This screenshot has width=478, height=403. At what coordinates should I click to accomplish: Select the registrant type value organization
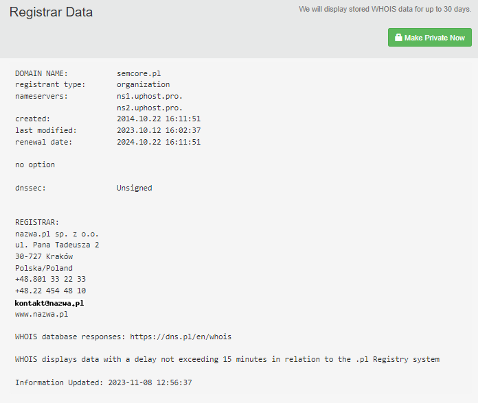tap(144, 84)
